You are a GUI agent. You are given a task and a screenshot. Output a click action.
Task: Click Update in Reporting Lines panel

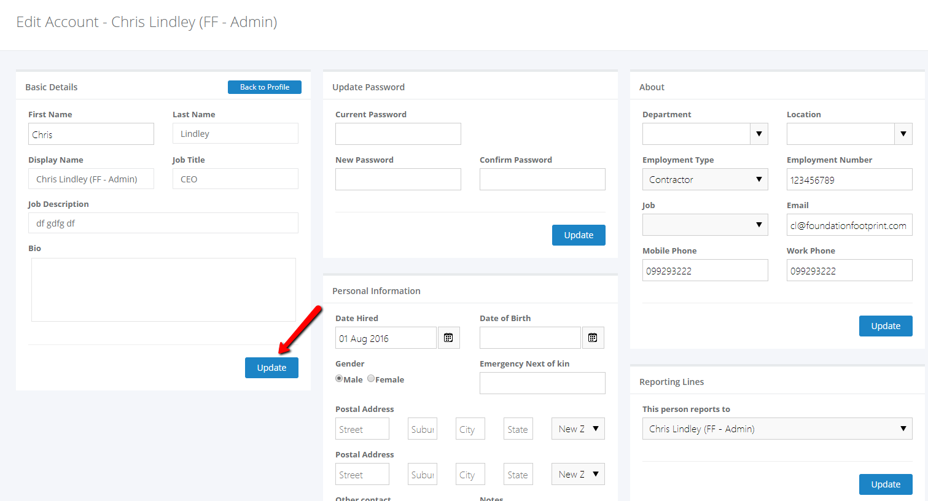886,484
